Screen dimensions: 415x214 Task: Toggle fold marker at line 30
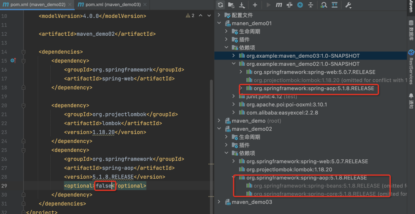[23, 195]
